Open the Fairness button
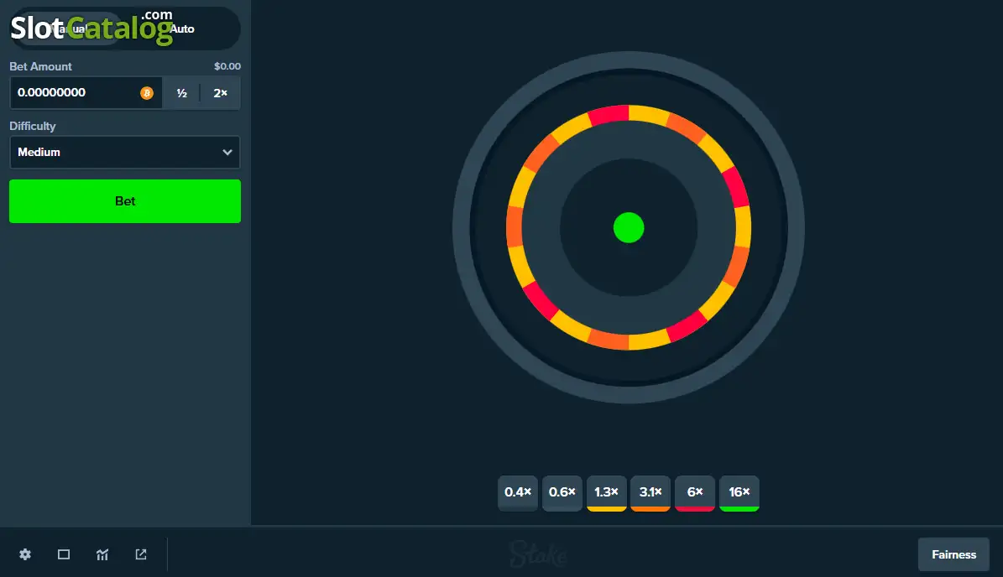The image size is (1003, 577). 953,554
